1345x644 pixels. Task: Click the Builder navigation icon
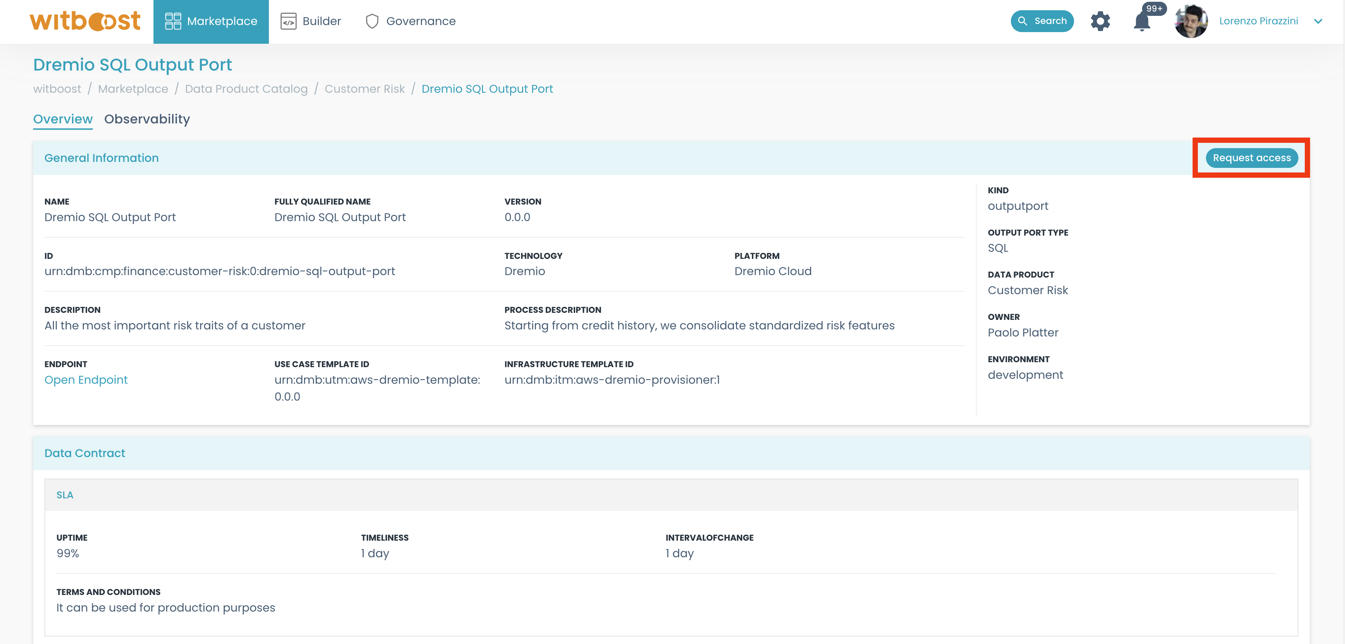pyautogui.click(x=287, y=20)
